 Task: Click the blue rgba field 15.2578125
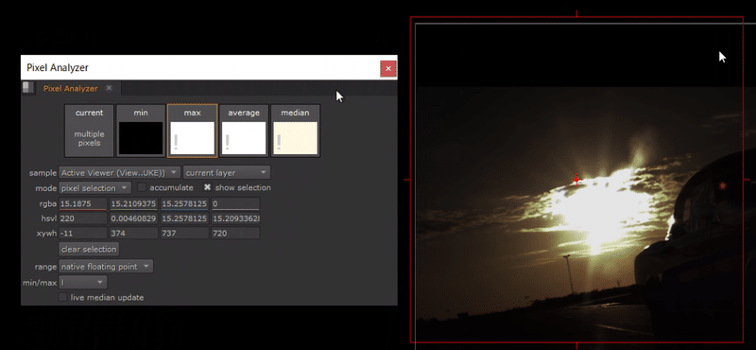184,203
